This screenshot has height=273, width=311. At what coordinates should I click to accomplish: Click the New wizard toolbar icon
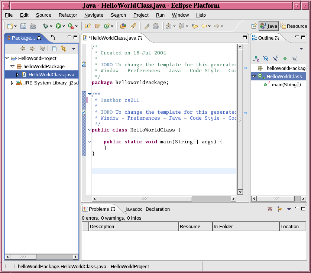(10, 26)
